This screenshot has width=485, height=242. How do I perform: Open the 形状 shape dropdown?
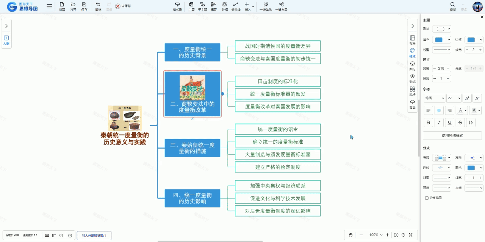click(442, 29)
